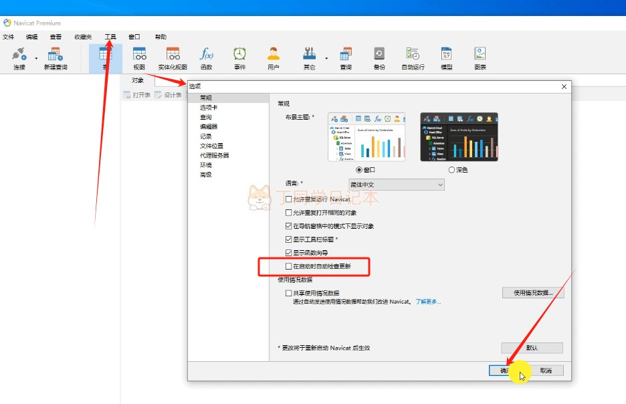Screen dimensions: 626x404
Task: Open the Window (窗口) menu
Action: (x=134, y=37)
